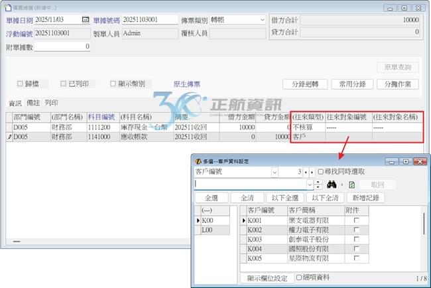Click the 客戶簡稱 column header
The width and height of the screenshot is (431, 288).
pos(316,210)
